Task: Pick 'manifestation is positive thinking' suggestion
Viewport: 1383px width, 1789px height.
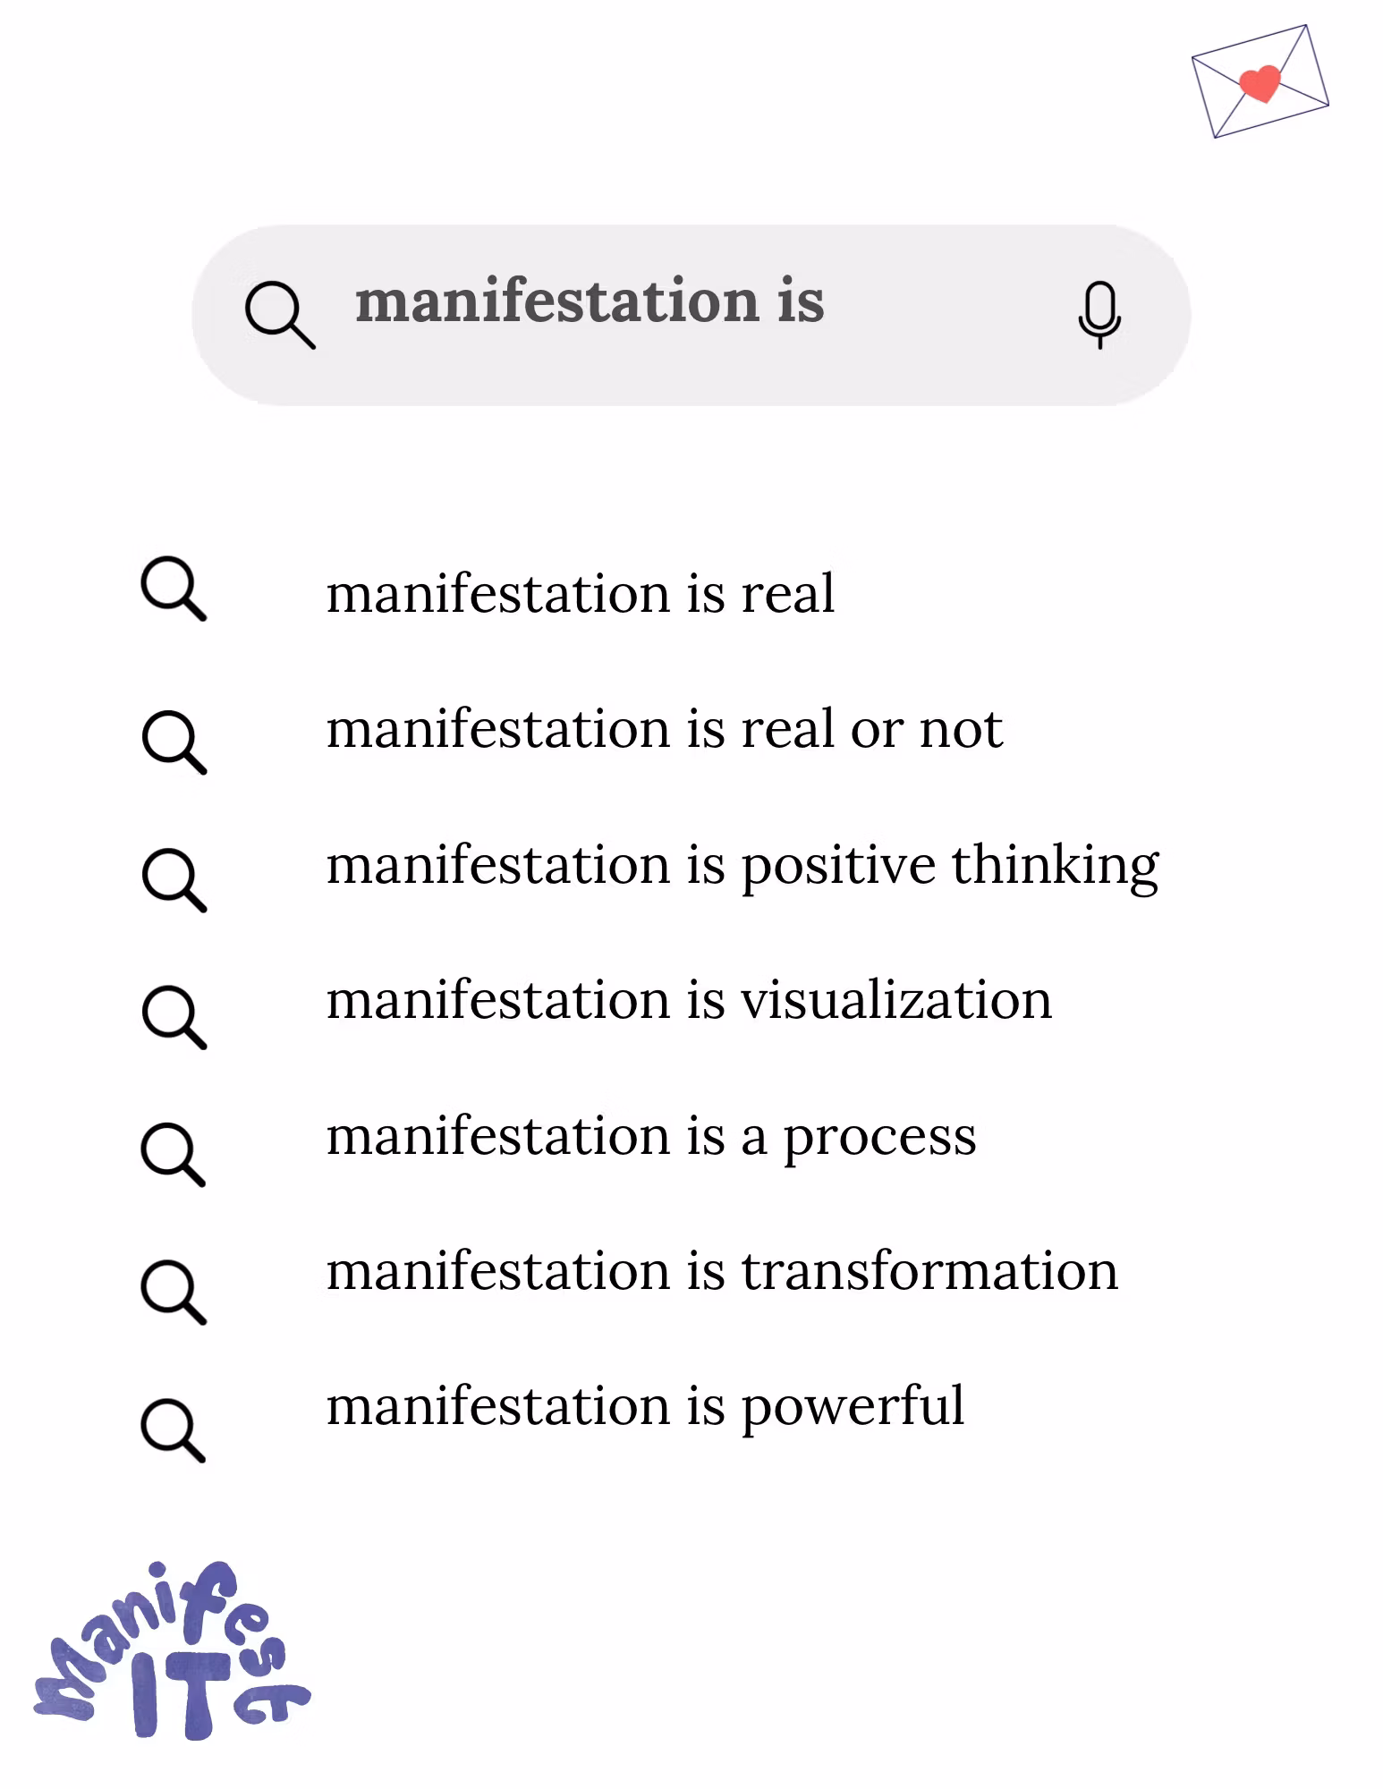Action: tap(742, 866)
